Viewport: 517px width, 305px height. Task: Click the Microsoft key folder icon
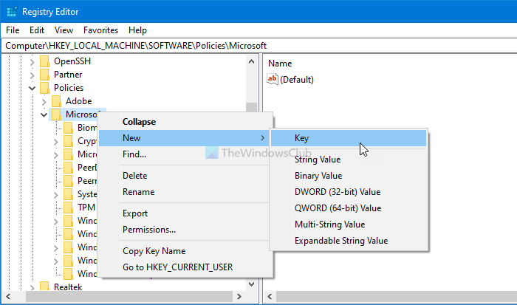click(55, 114)
